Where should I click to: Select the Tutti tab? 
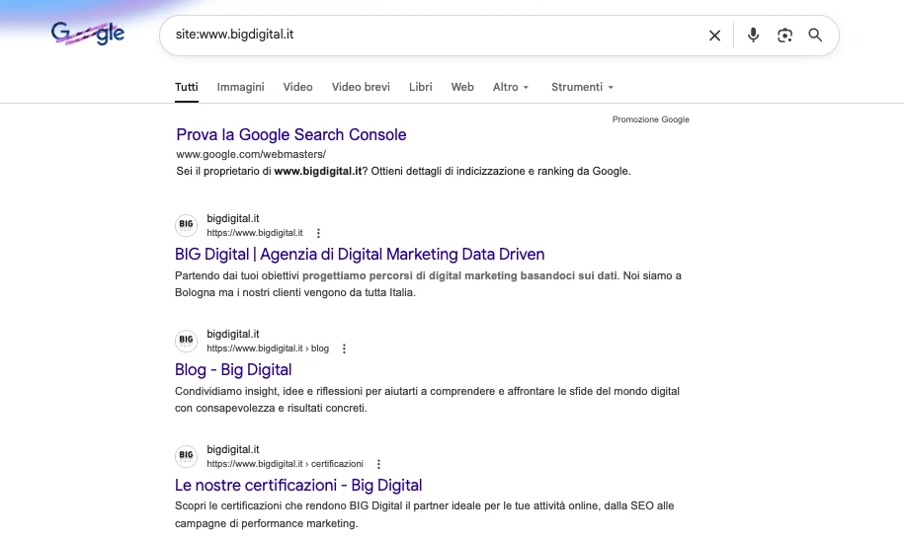(x=186, y=87)
